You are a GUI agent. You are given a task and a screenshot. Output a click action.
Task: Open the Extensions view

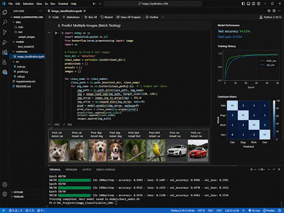tap(5, 52)
